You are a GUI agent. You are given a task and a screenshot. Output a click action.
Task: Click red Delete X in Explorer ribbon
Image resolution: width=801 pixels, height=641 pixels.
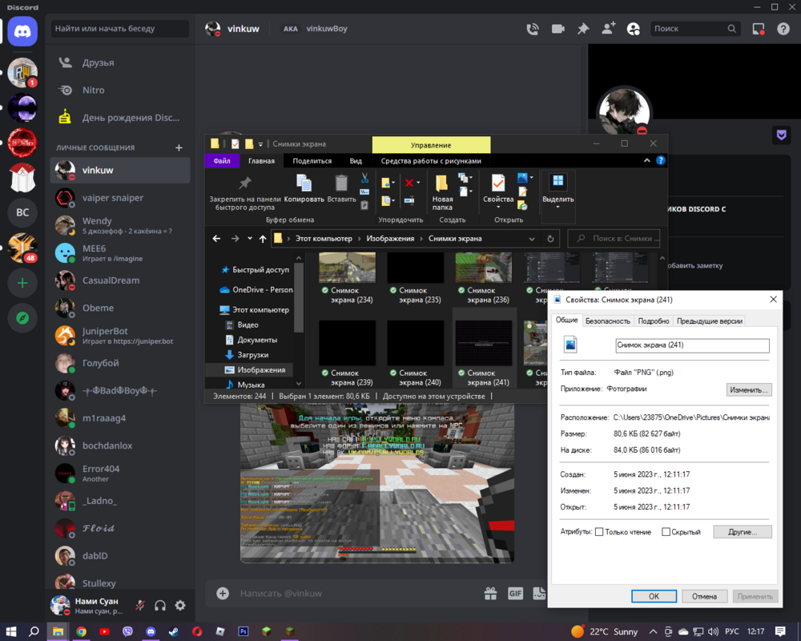(409, 183)
